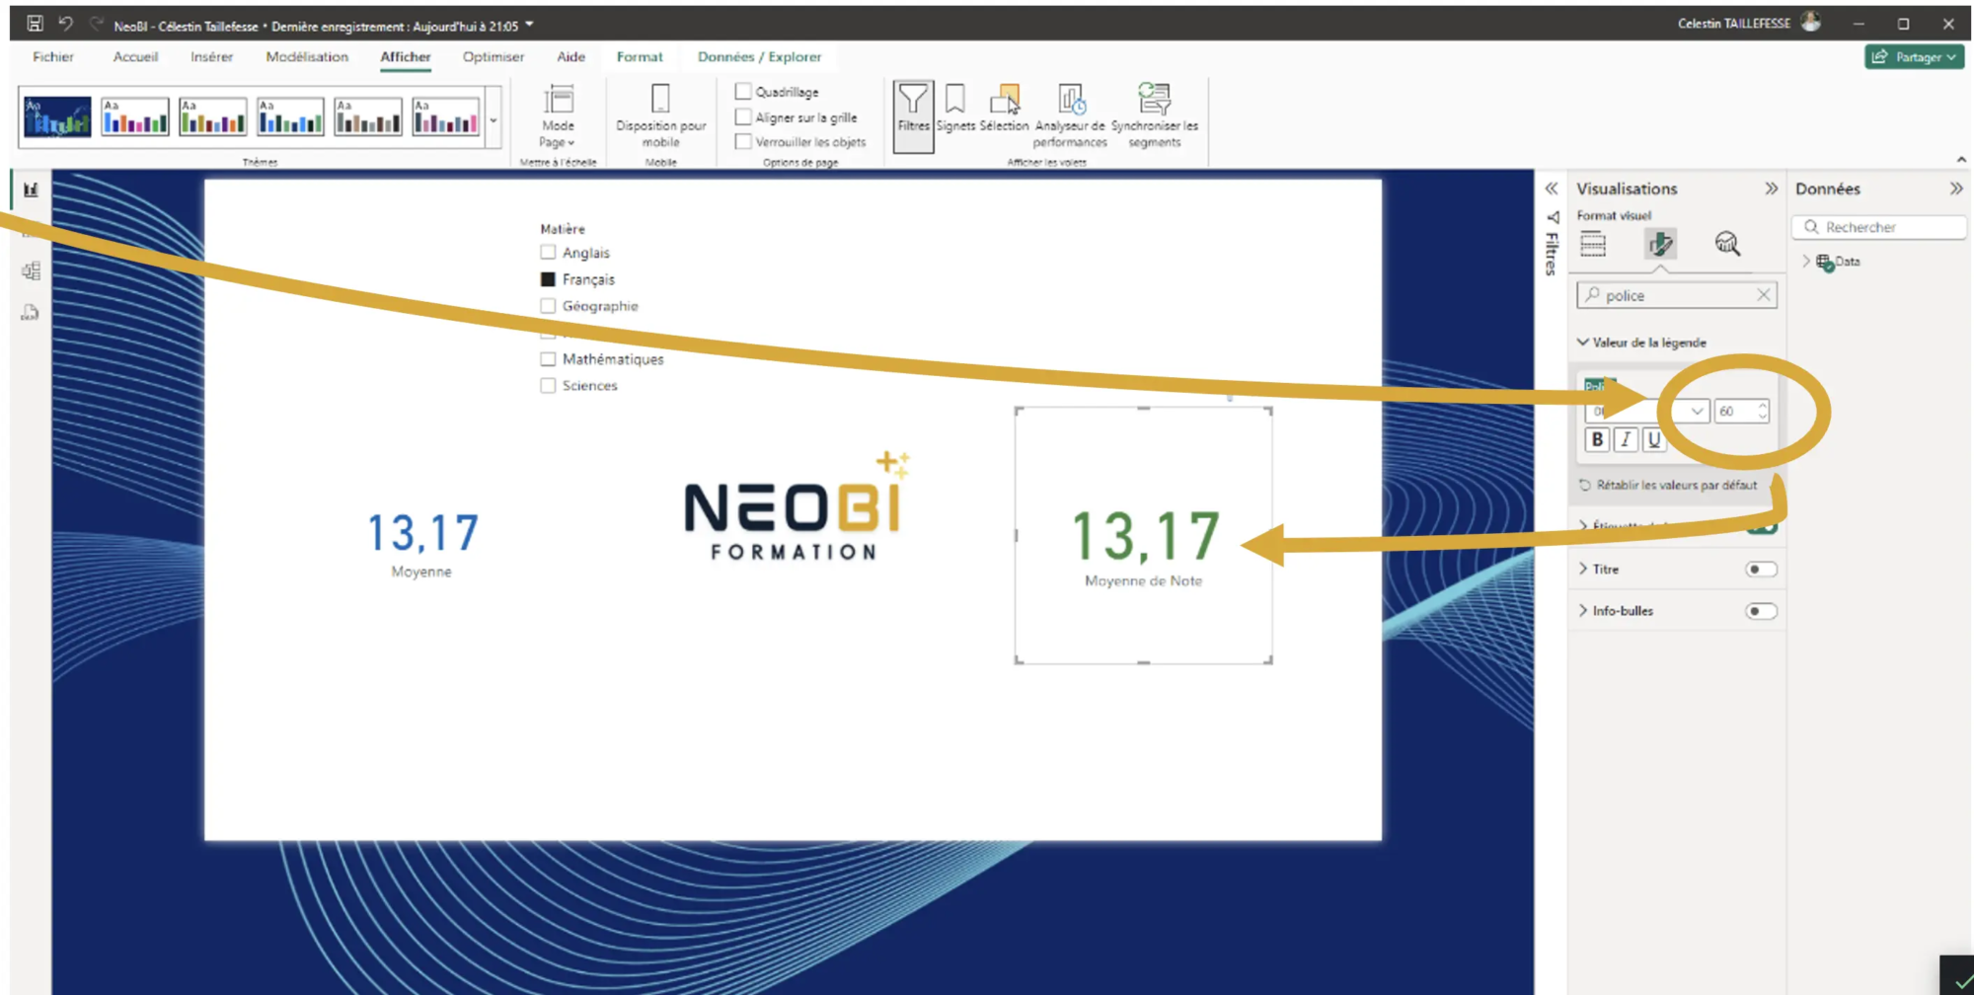1974x995 pixels.
Task: Click the Partager button
Action: click(1914, 57)
